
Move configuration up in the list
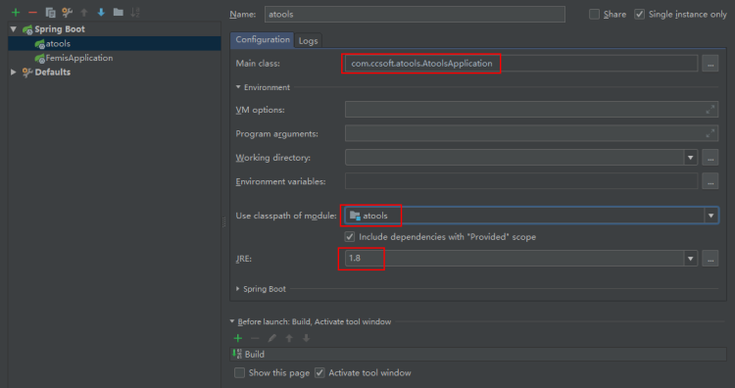coord(84,13)
